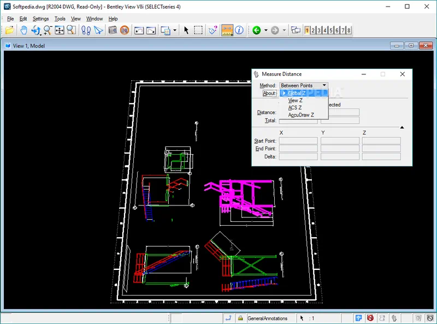Select Global Z from About list
The height and width of the screenshot is (324, 437).
pyautogui.click(x=304, y=93)
